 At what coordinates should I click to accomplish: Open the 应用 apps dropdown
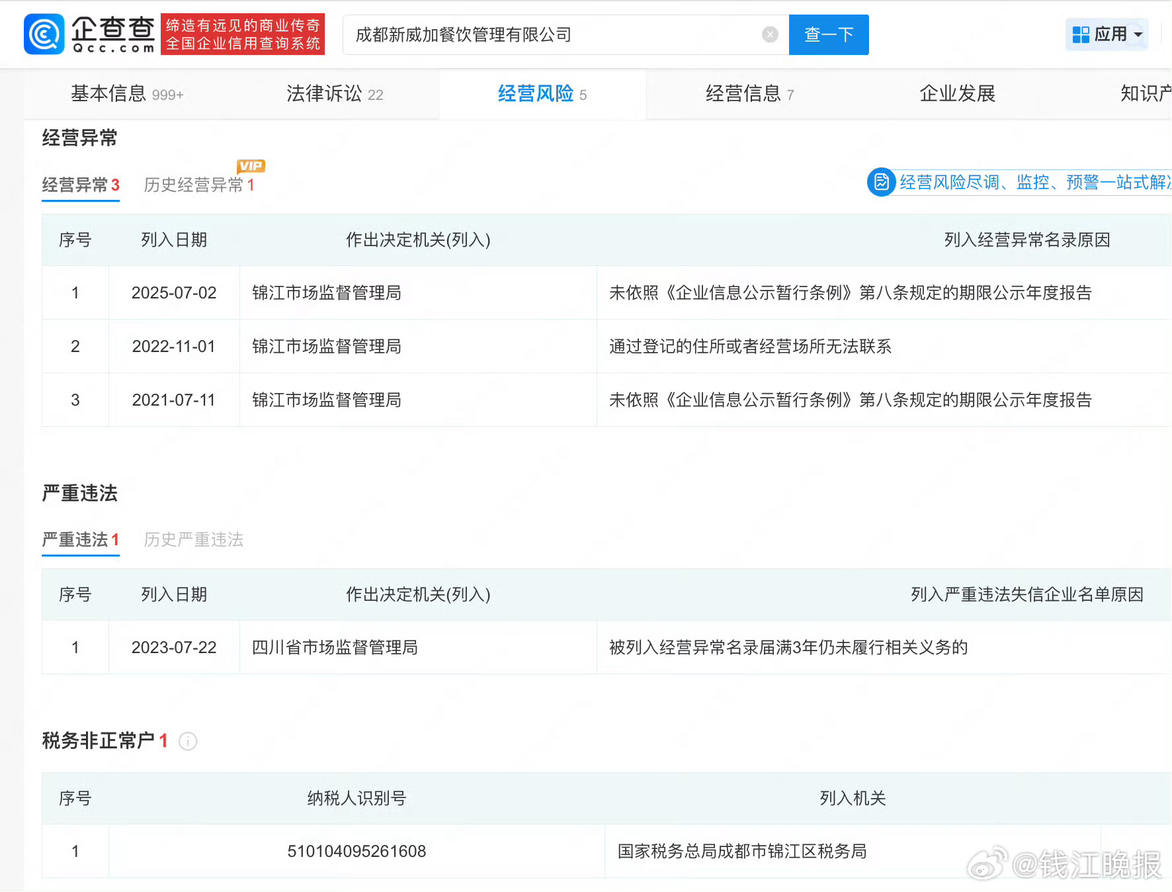point(1107,34)
